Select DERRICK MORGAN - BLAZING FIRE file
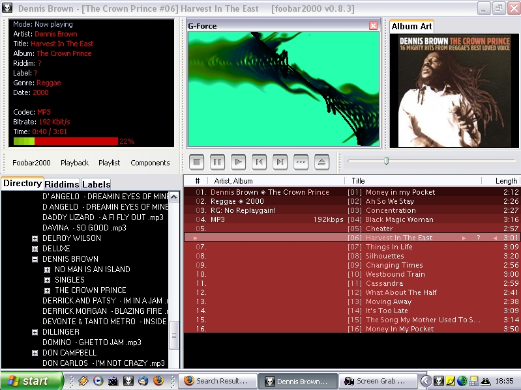This screenshot has height=390, width=521. coord(105,311)
